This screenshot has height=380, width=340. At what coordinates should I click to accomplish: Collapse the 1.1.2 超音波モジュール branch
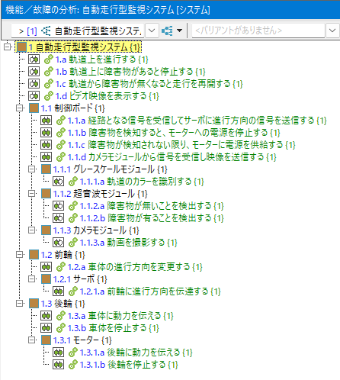(x=32, y=194)
